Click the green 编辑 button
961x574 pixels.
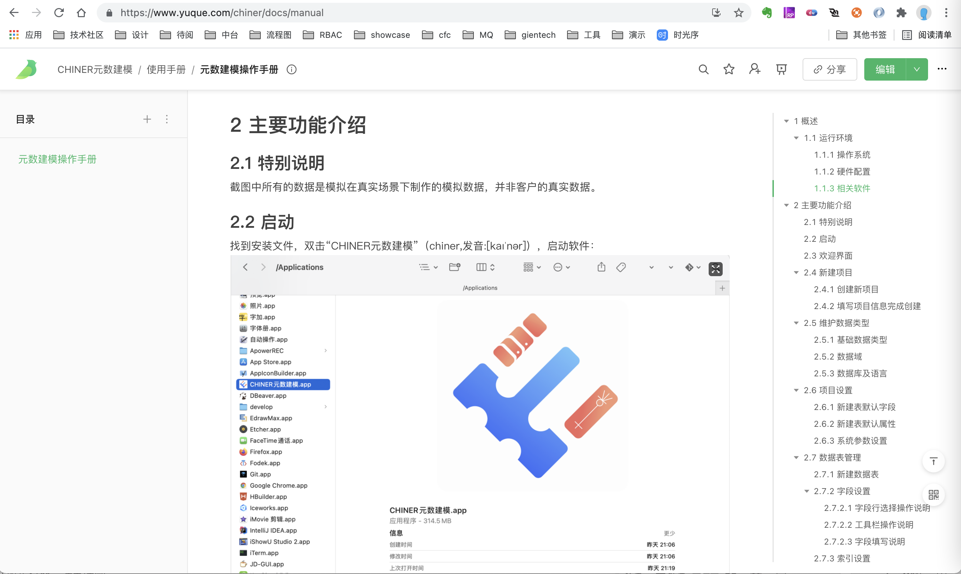885,70
